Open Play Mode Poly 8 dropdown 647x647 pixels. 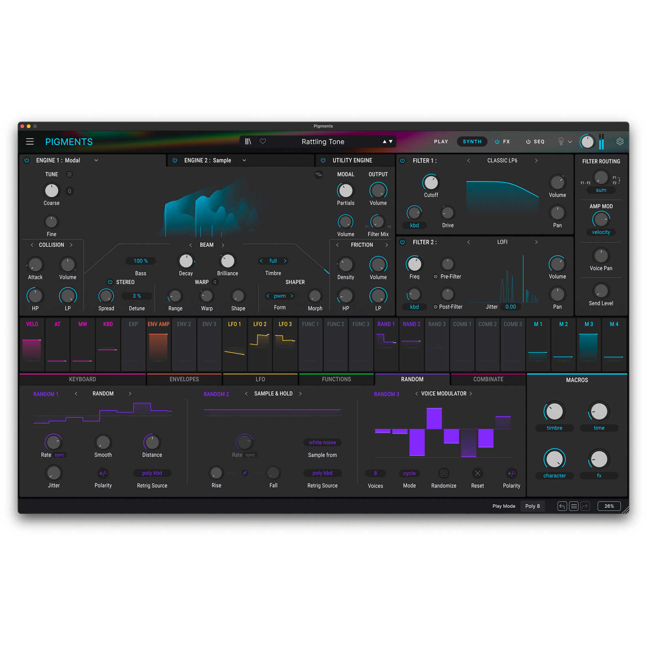tap(532, 506)
